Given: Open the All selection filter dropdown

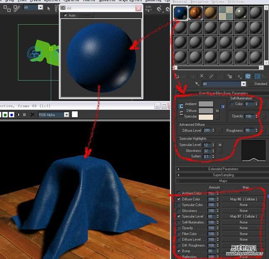Looking at the screenshot, I should pyautogui.click(x=40, y=8).
